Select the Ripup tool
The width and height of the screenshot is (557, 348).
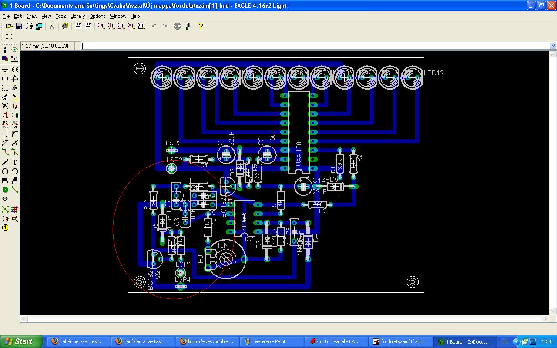(15, 152)
